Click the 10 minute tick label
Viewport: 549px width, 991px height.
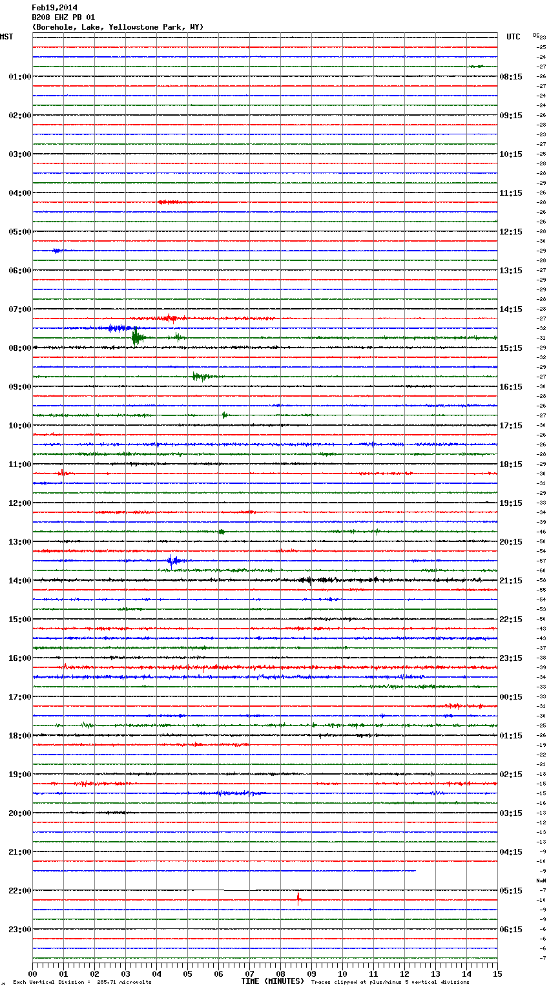(343, 974)
